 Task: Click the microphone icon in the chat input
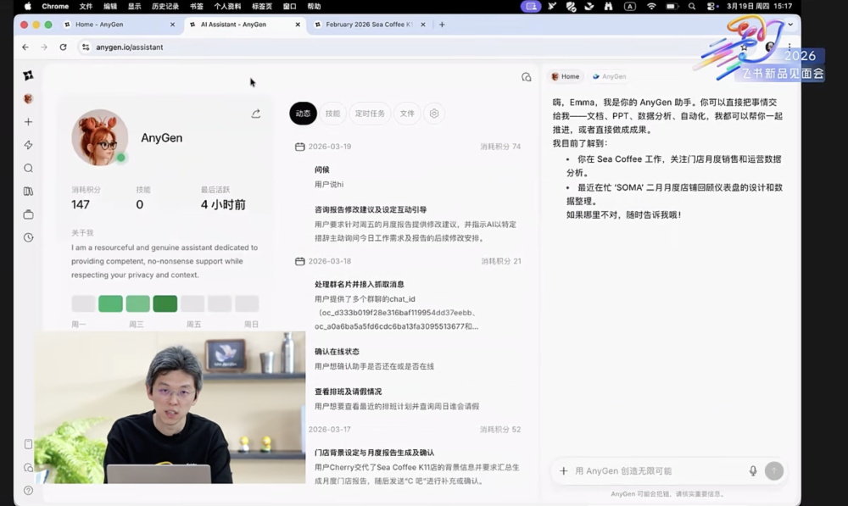click(753, 471)
